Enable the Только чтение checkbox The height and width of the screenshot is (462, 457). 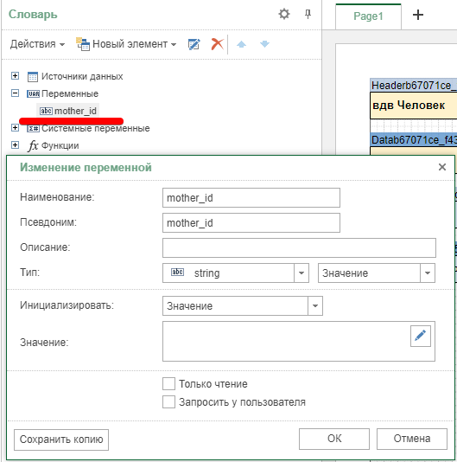coord(169,384)
